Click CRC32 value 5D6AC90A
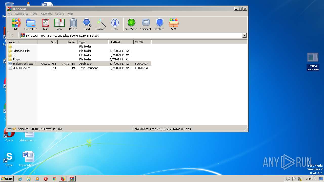This screenshot has width=324, height=182. 141,64
